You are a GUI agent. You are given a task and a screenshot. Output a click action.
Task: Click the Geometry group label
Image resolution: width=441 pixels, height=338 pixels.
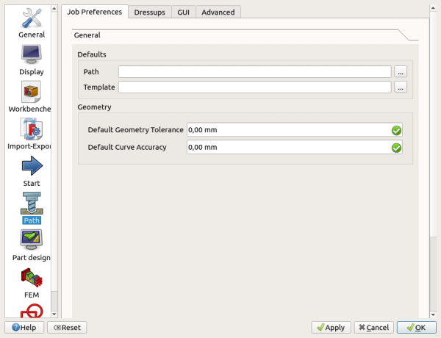(x=94, y=107)
